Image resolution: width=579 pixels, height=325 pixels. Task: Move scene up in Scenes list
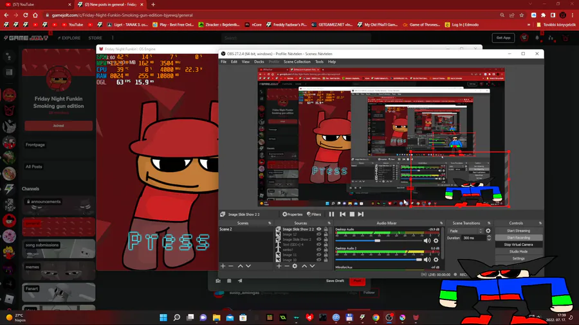pyautogui.click(x=241, y=266)
